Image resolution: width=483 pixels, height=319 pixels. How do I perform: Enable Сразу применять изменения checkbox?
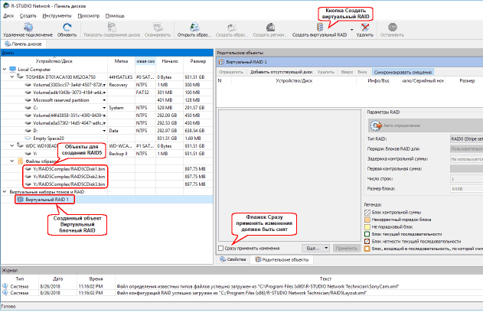[x=221, y=248]
